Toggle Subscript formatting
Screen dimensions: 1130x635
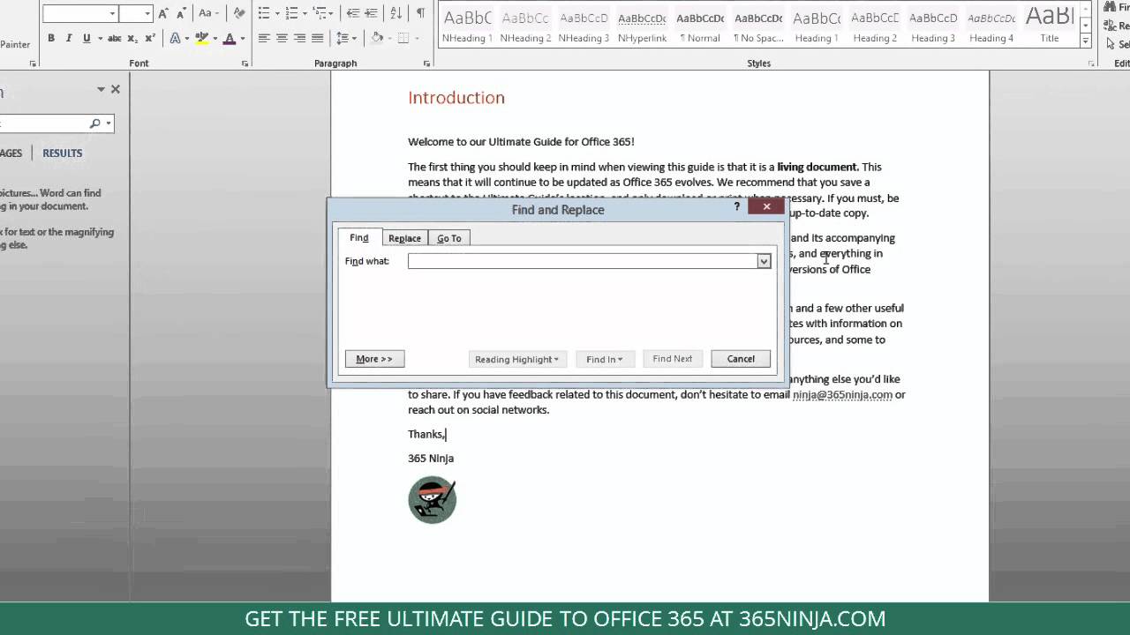pos(132,38)
